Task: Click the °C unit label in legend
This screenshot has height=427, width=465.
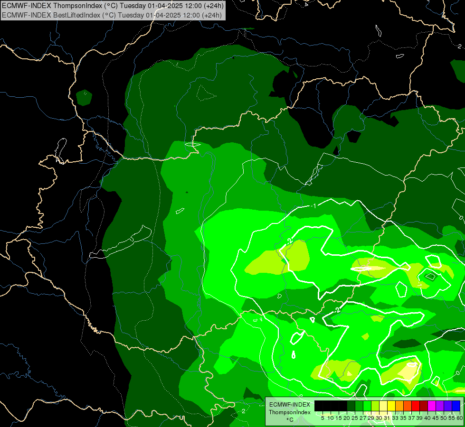Action: point(290,420)
